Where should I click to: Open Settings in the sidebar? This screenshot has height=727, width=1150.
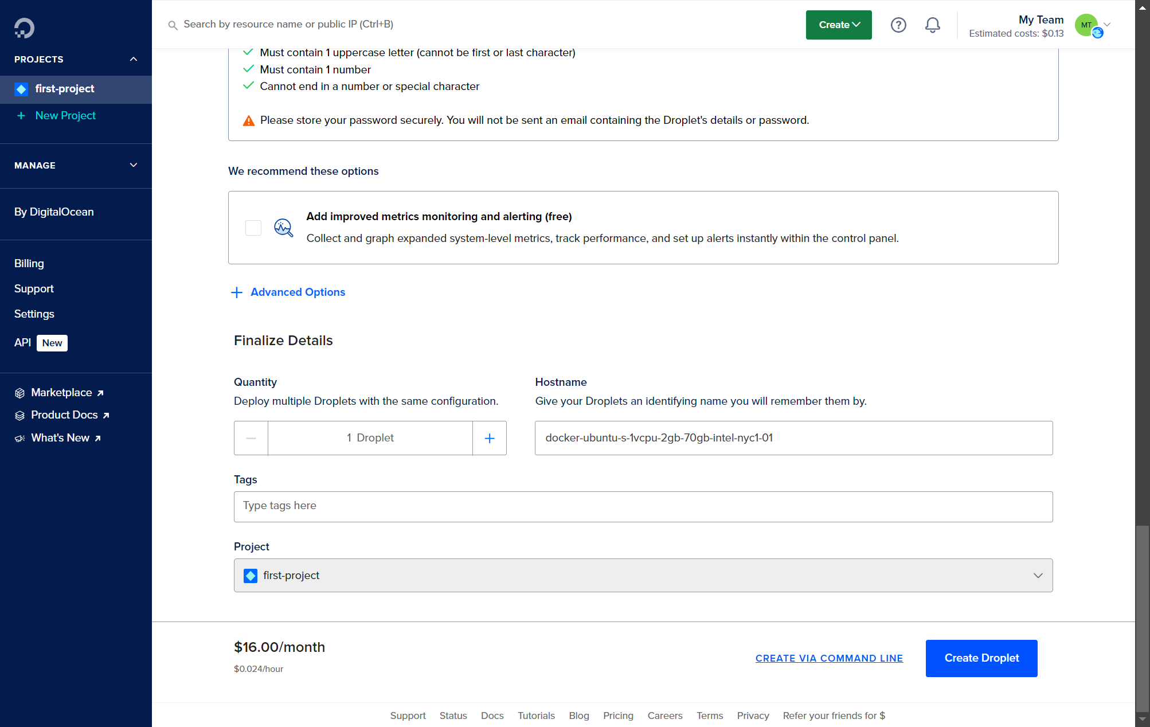click(34, 314)
